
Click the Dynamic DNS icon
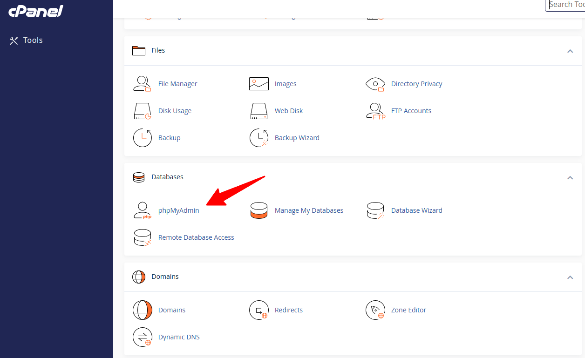point(143,337)
